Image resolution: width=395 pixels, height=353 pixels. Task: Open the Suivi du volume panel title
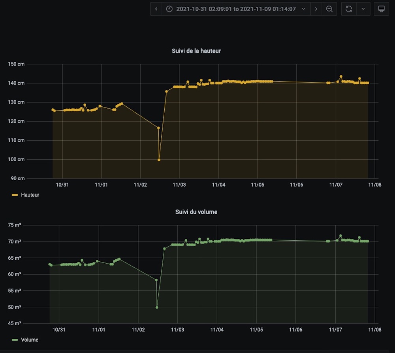click(x=196, y=212)
